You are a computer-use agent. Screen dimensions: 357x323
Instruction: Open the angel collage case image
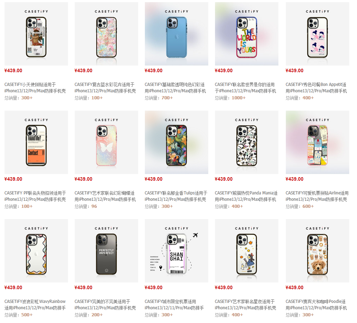pos(36,34)
